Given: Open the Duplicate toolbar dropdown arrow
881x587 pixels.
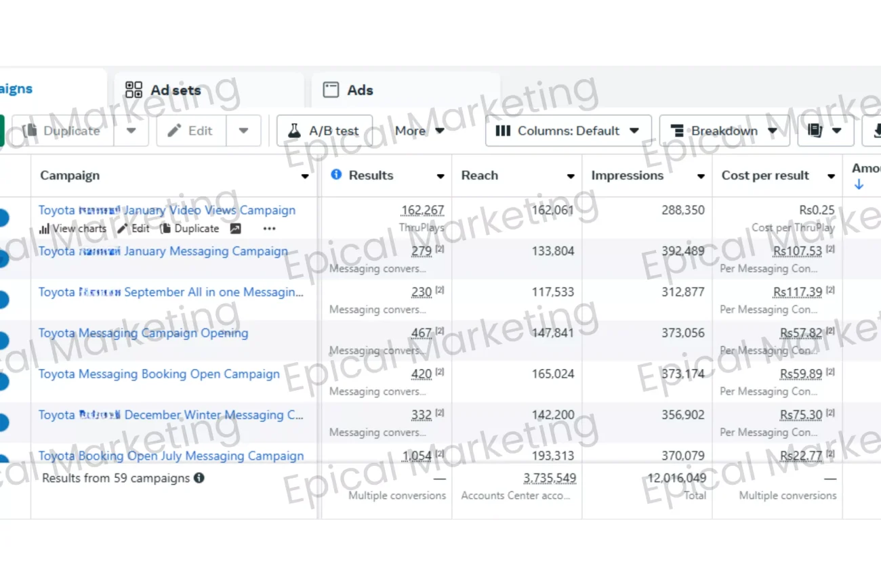Looking at the screenshot, I should 131,131.
